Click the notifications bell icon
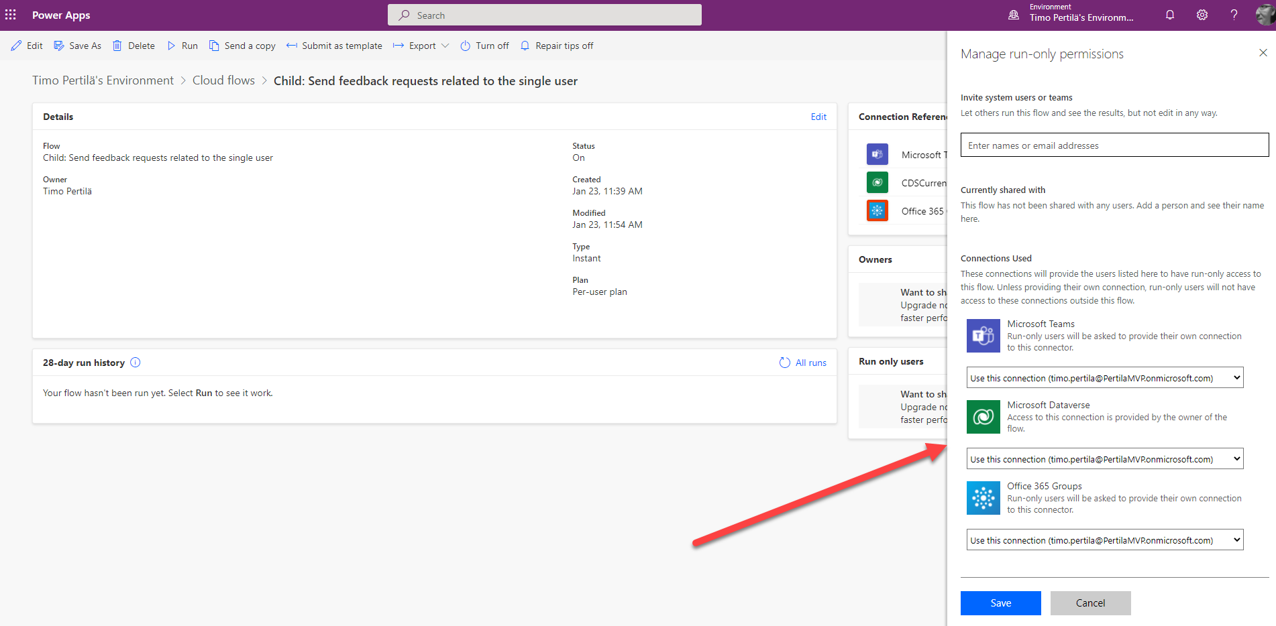 [1170, 15]
